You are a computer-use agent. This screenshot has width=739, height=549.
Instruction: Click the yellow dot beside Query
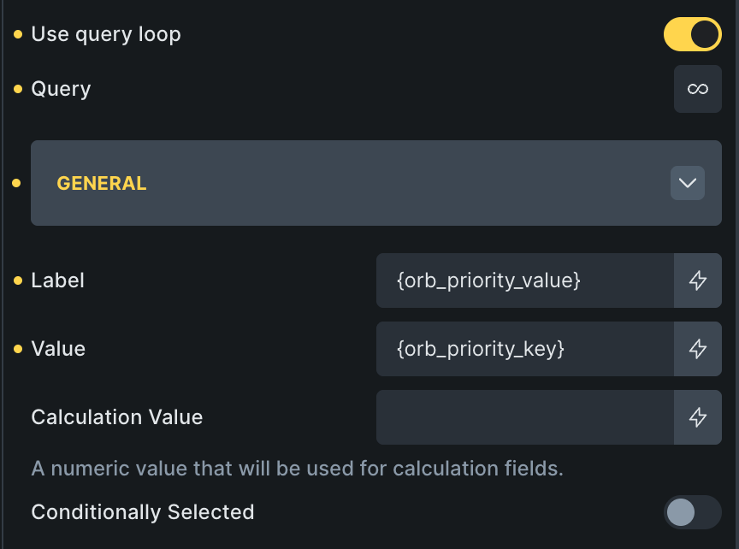[18, 89]
